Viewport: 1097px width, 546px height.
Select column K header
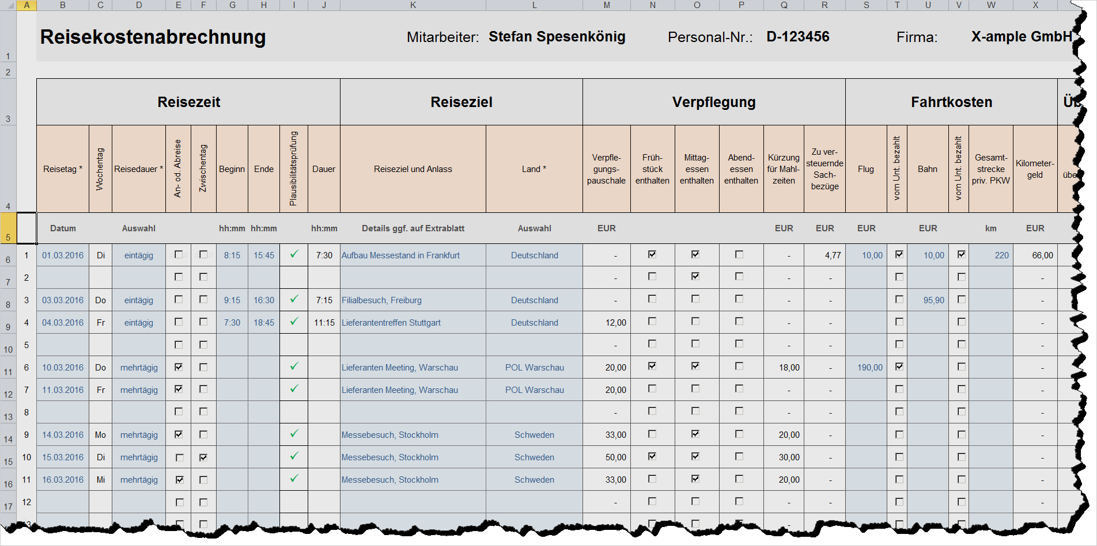(413, 5)
